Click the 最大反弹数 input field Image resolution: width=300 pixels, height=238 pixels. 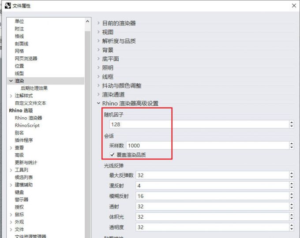pyautogui.click(x=212, y=175)
